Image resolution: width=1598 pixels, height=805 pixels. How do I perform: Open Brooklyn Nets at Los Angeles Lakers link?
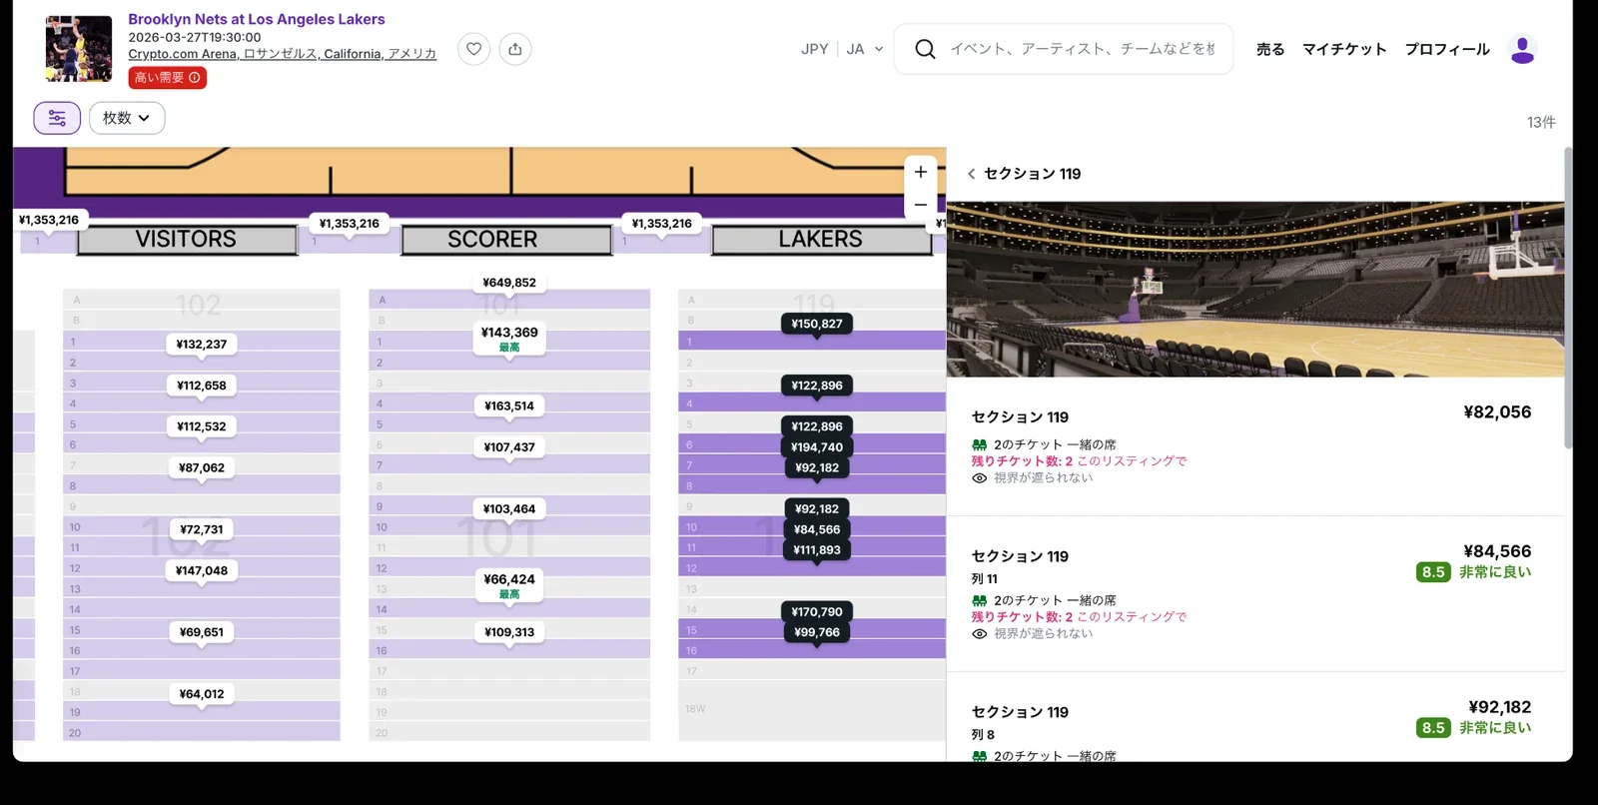pyautogui.click(x=257, y=19)
